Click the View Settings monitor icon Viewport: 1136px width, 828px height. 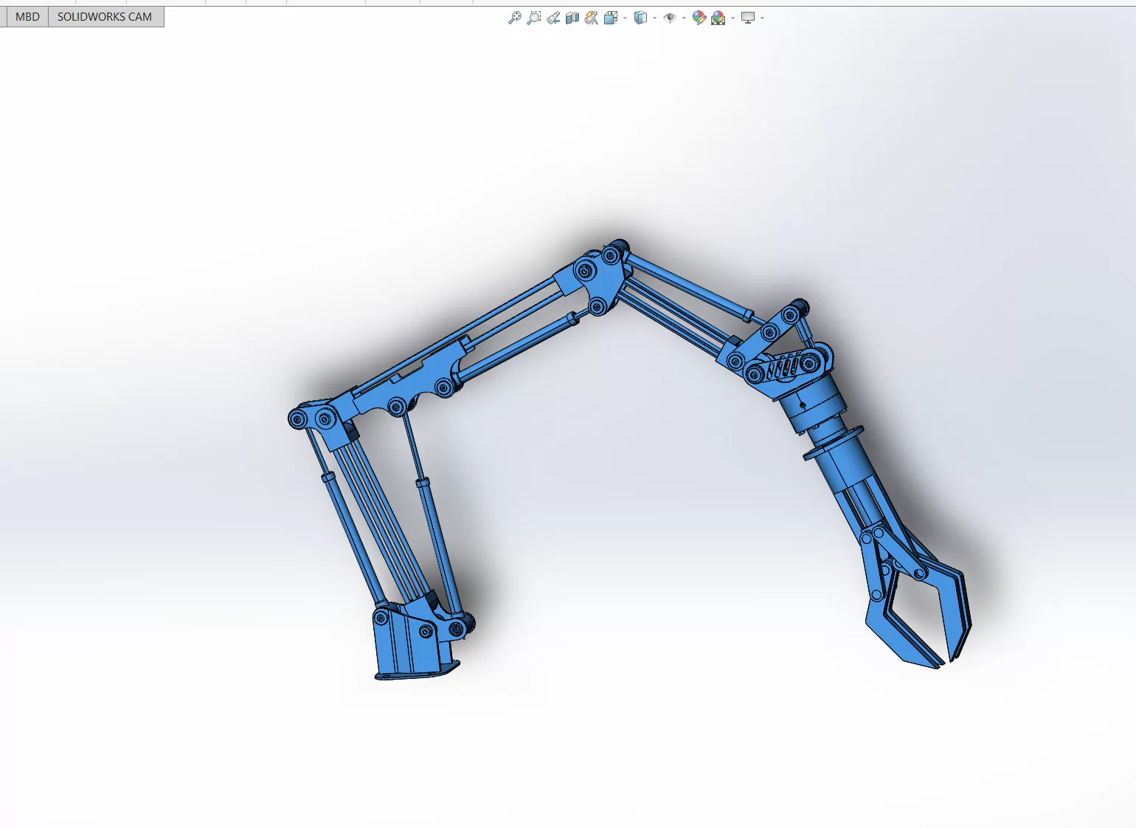pos(748,18)
